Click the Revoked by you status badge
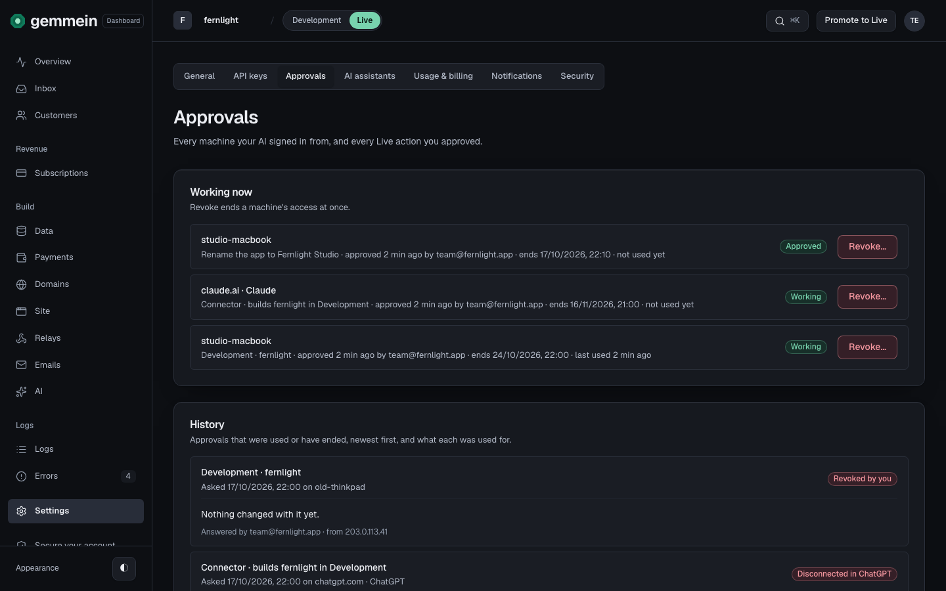946x591 pixels. coord(863,479)
